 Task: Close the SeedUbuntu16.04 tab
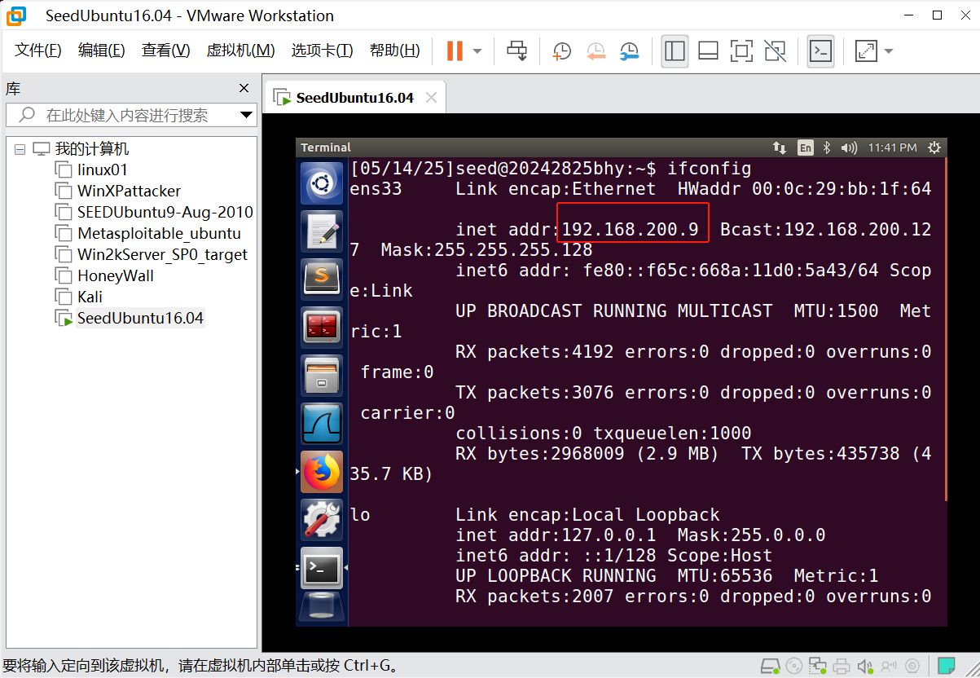(432, 98)
